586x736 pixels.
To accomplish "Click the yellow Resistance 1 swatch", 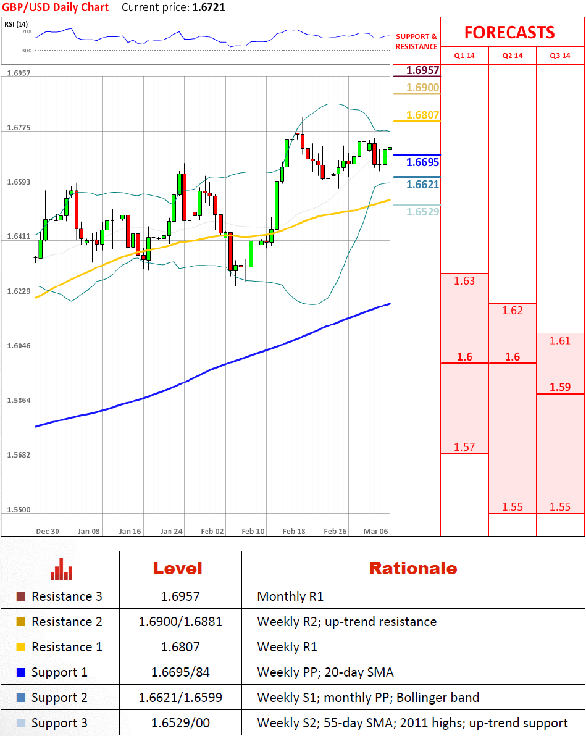I will click(x=21, y=647).
